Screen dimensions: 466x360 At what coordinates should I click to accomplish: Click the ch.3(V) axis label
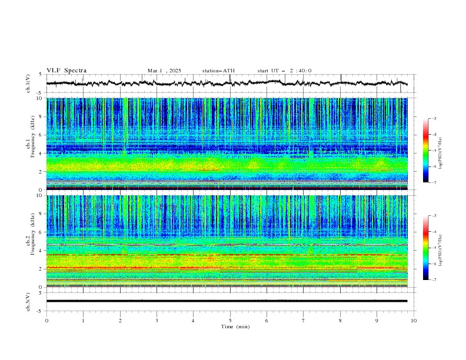click(28, 302)
